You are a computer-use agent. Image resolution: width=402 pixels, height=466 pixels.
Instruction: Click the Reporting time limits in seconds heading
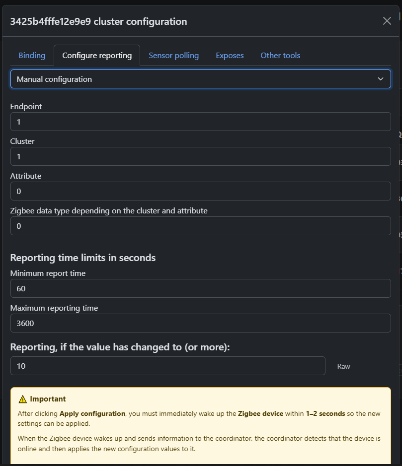(83, 258)
